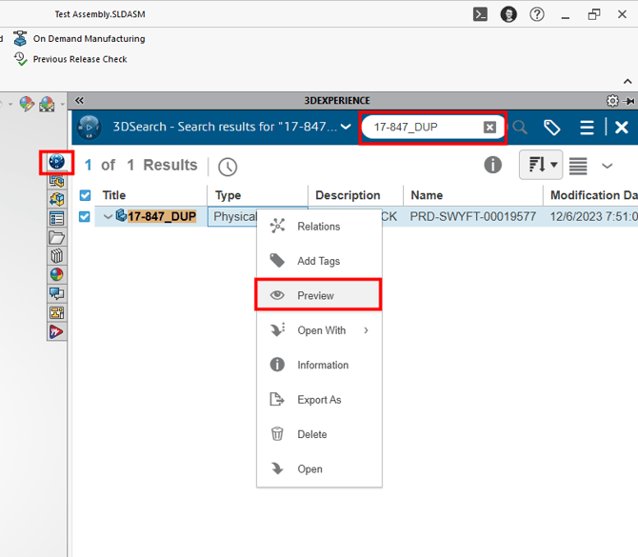Image resolution: width=638 pixels, height=557 pixels.
Task: Toggle the select-all checkbox in Title header
Action: [85, 195]
